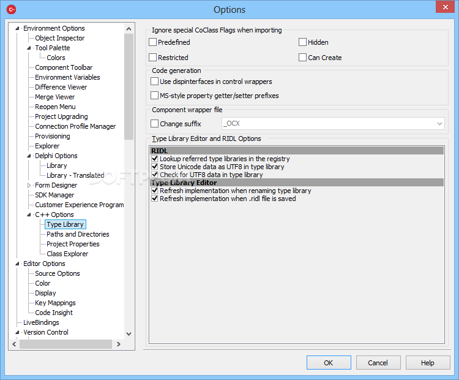Select Customer Experience Program
Viewport: 459px width, 380px height.
(80, 205)
